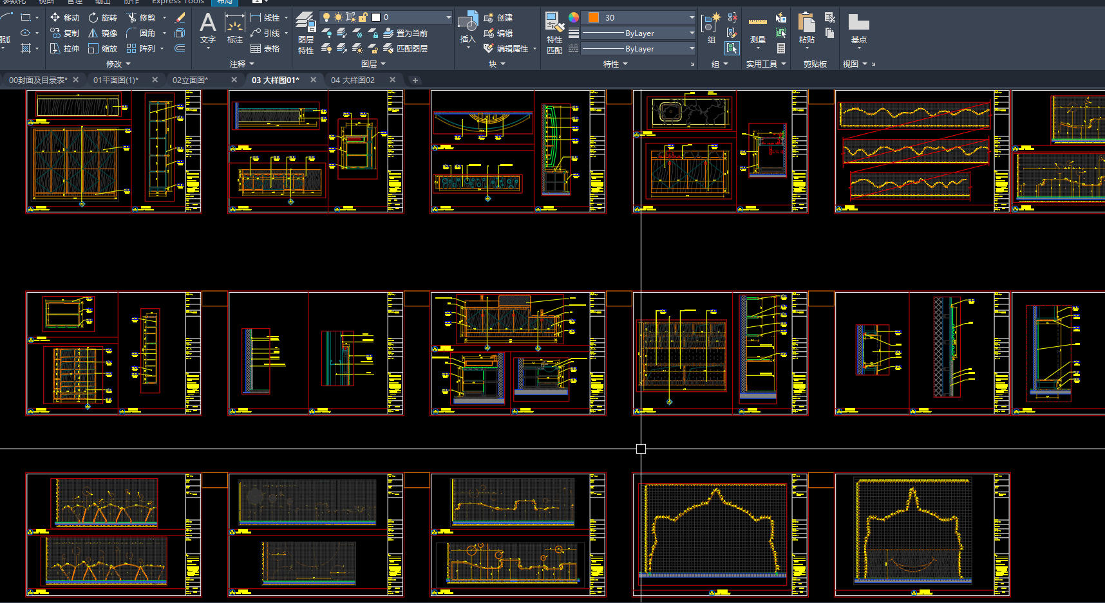Screen dimensions: 1105x603
Task: Toggle group selection on/off button
Action: tap(732, 48)
